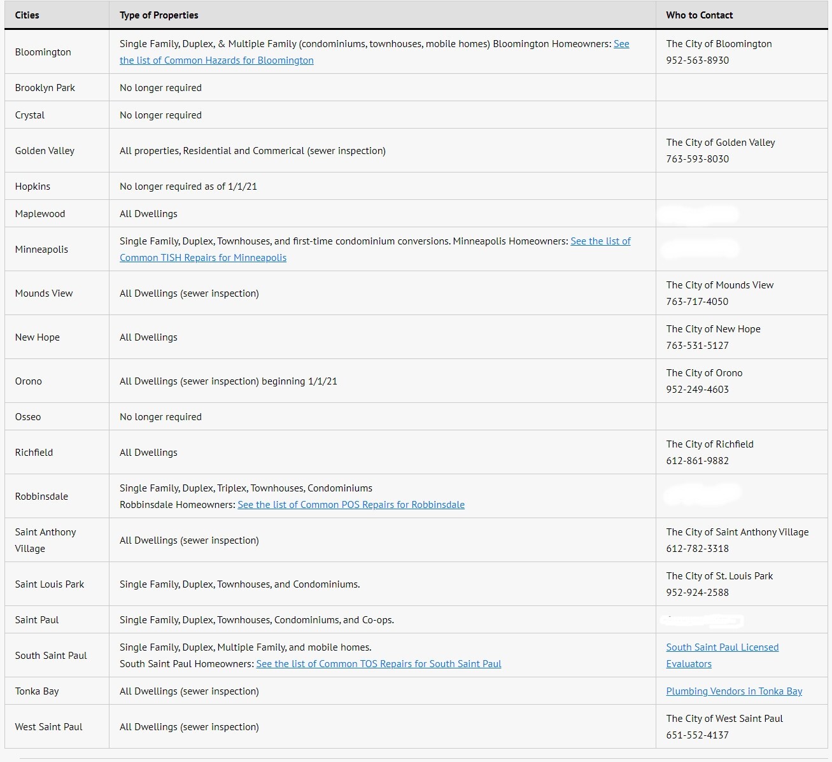The height and width of the screenshot is (762, 832).
Task: Click "No longer required" in Crystal row
Action: pyautogui.click(x=160, y=115)
